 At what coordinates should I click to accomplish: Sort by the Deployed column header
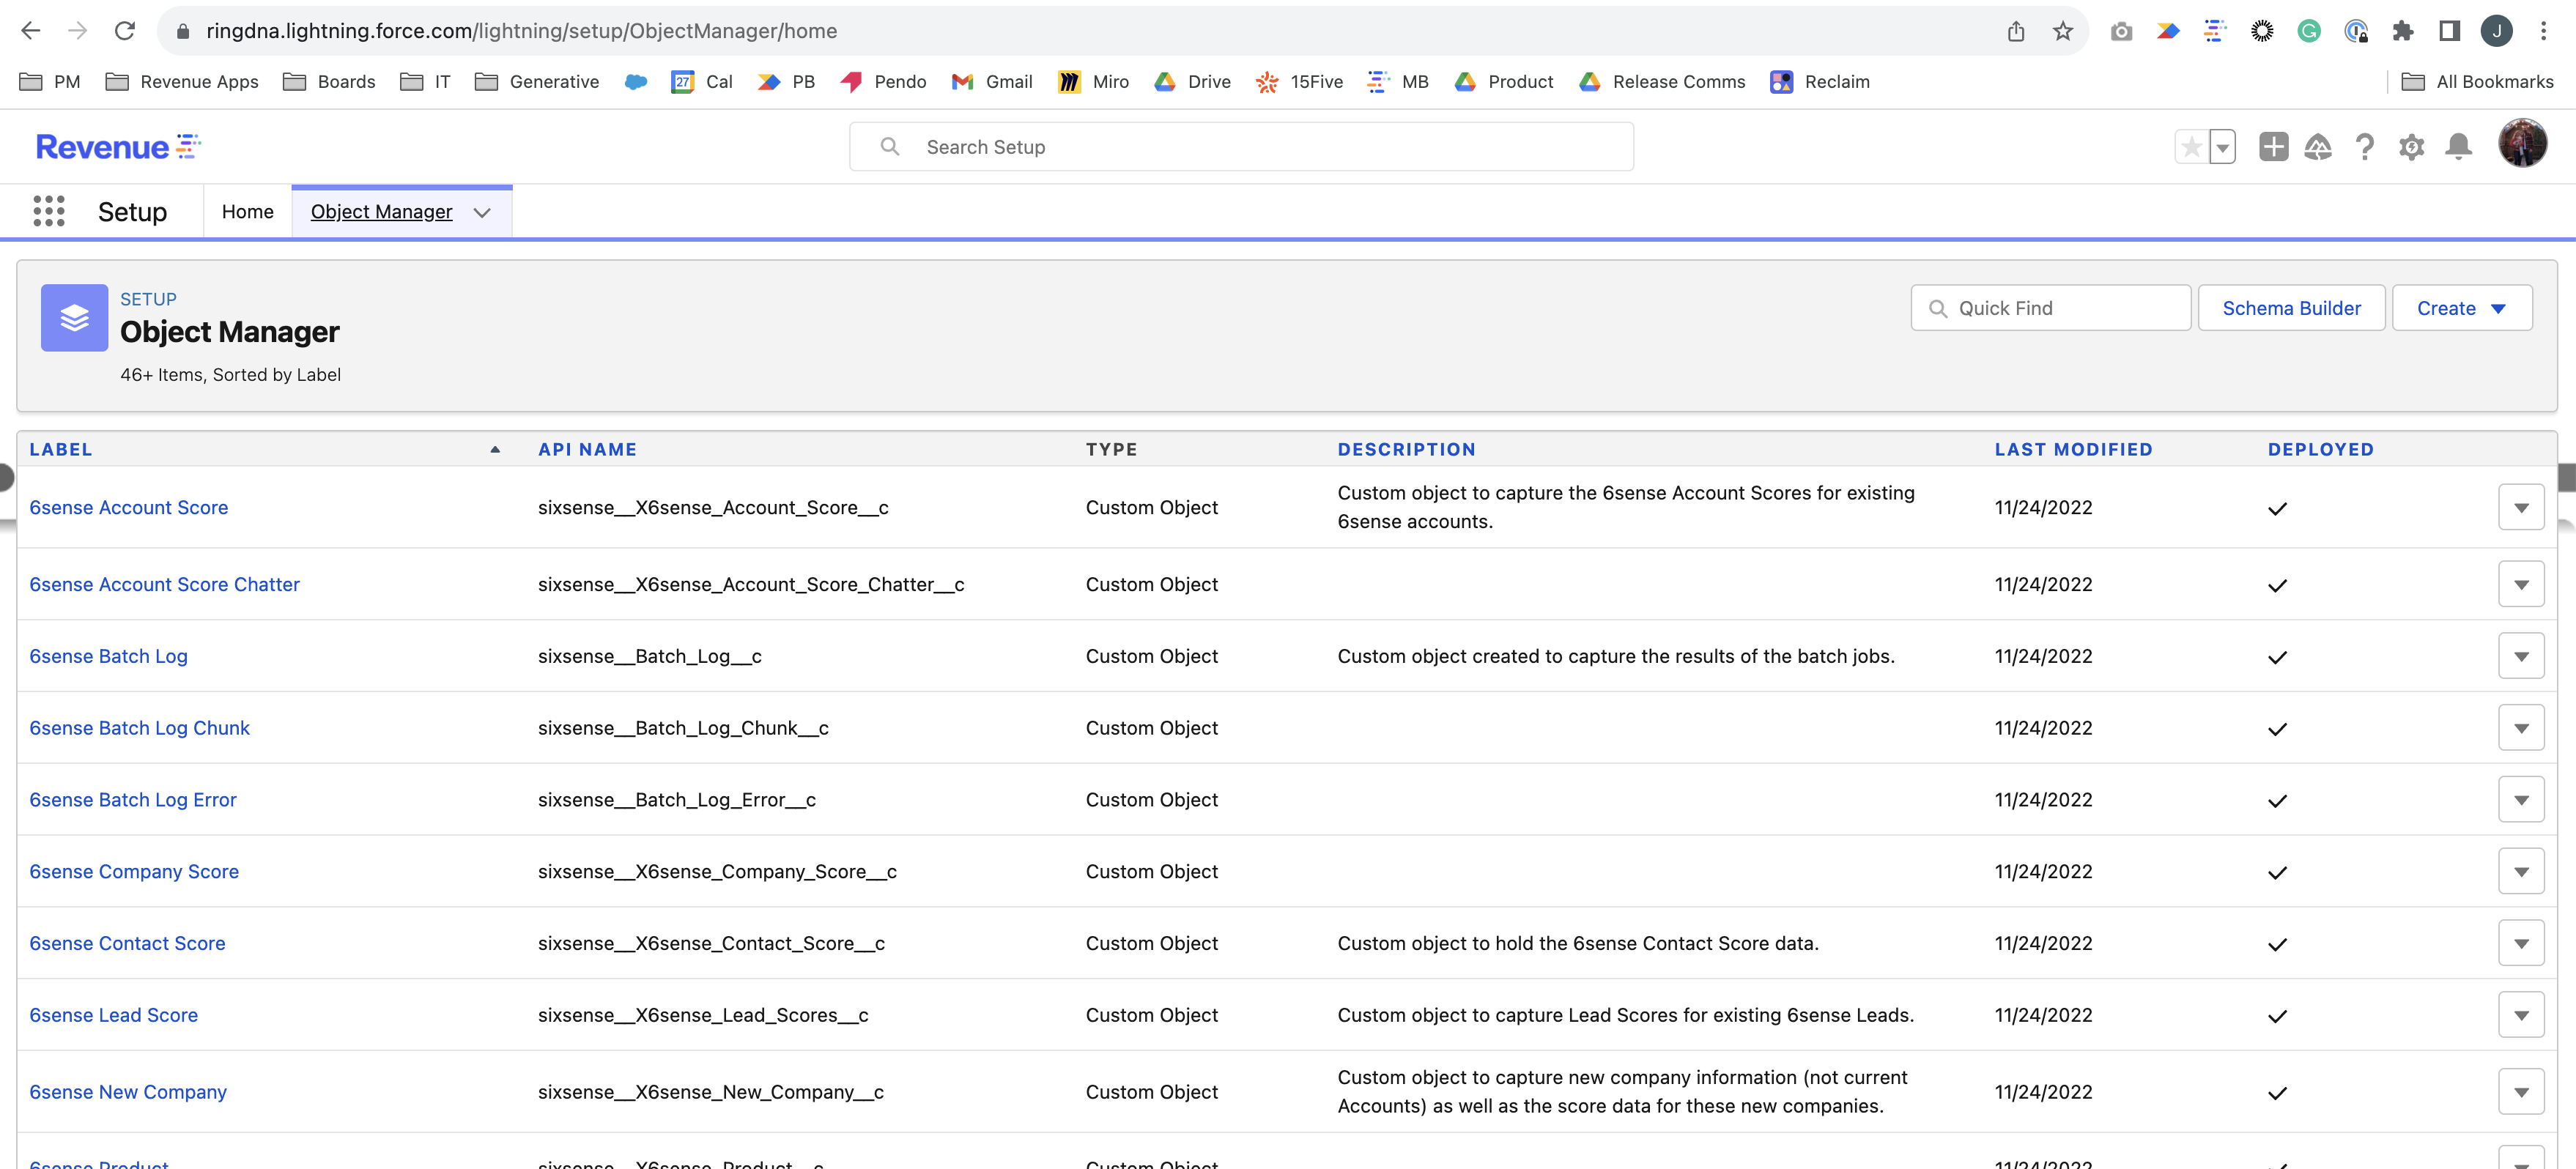point(2320,450)
